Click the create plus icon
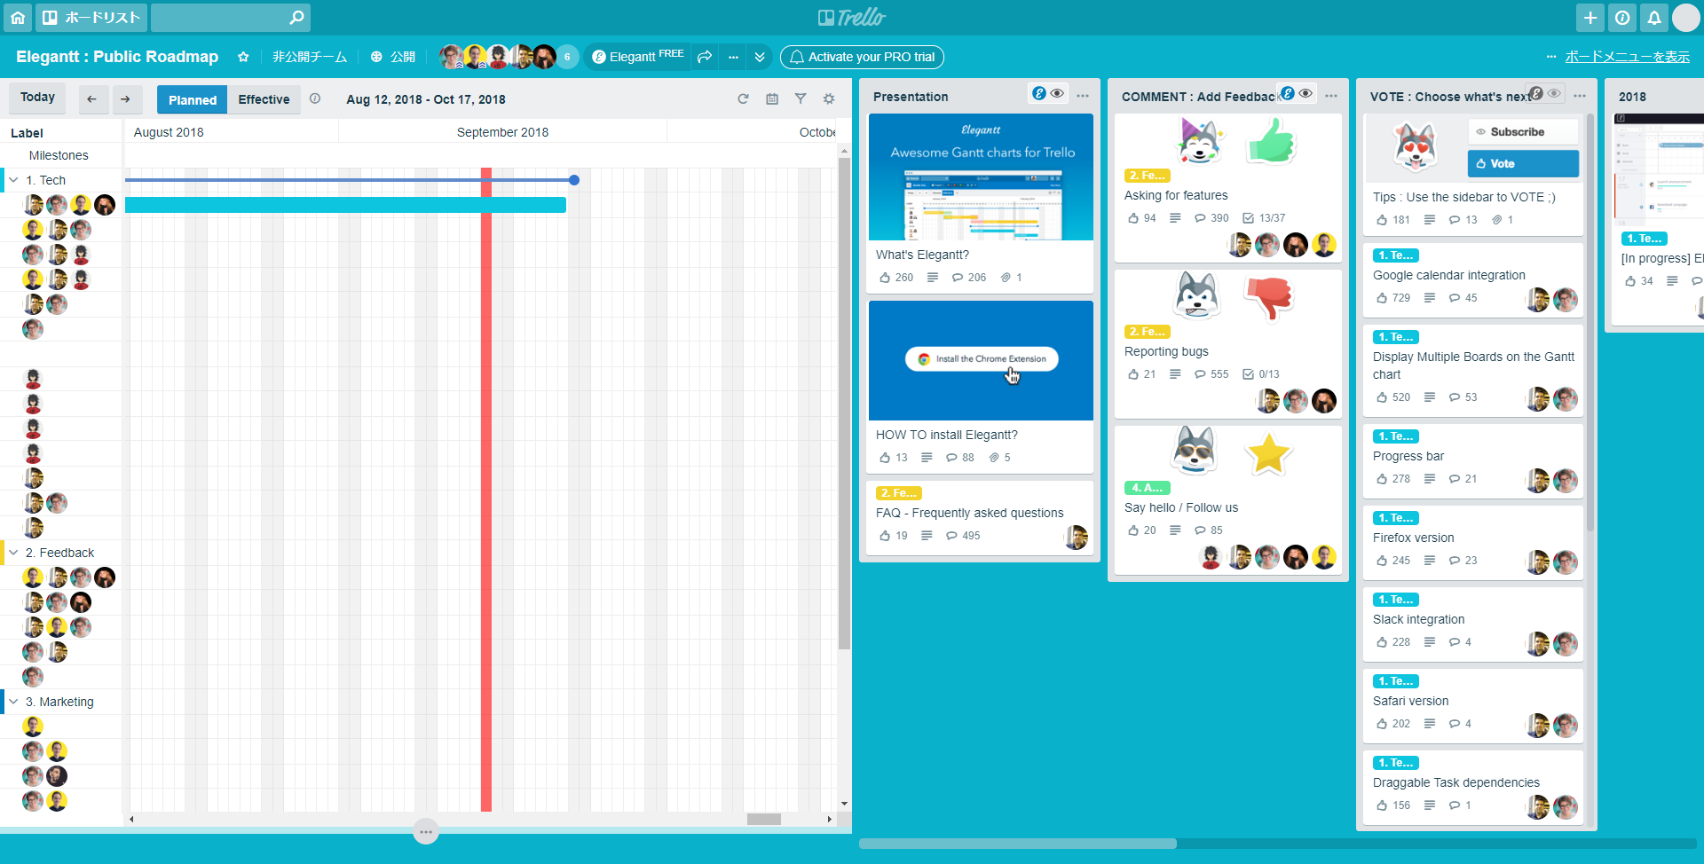 (x=1590, y=18)
